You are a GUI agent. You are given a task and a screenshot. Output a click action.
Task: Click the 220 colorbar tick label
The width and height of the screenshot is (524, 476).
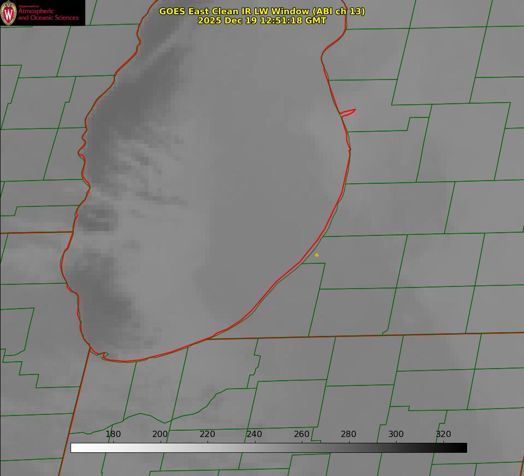click(x=207, y=434)
